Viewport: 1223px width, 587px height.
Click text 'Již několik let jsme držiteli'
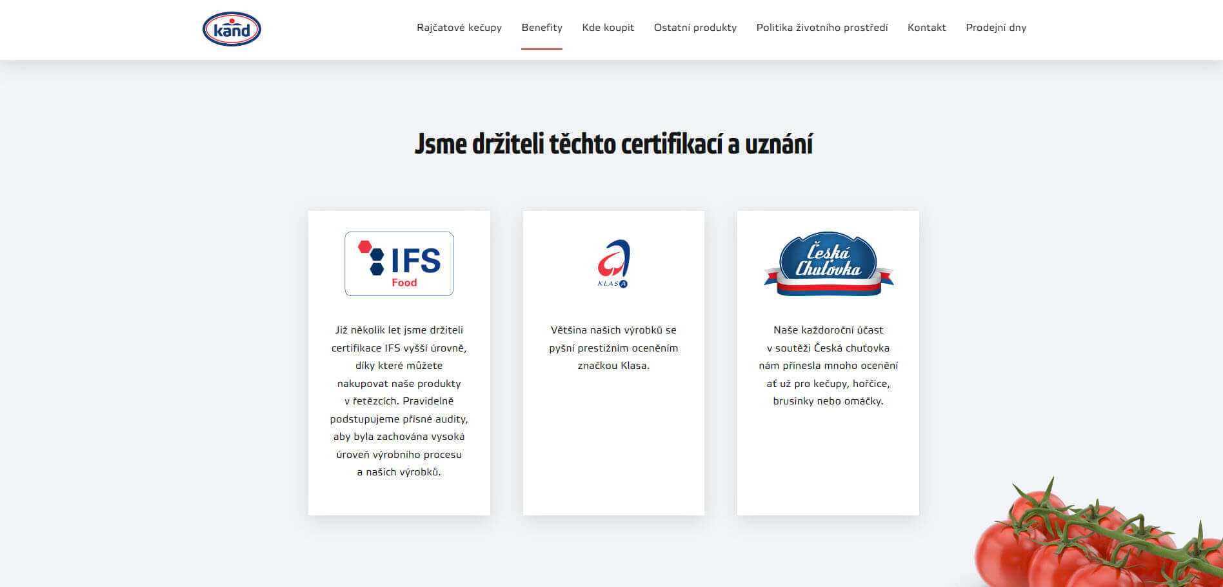(399, 330)
